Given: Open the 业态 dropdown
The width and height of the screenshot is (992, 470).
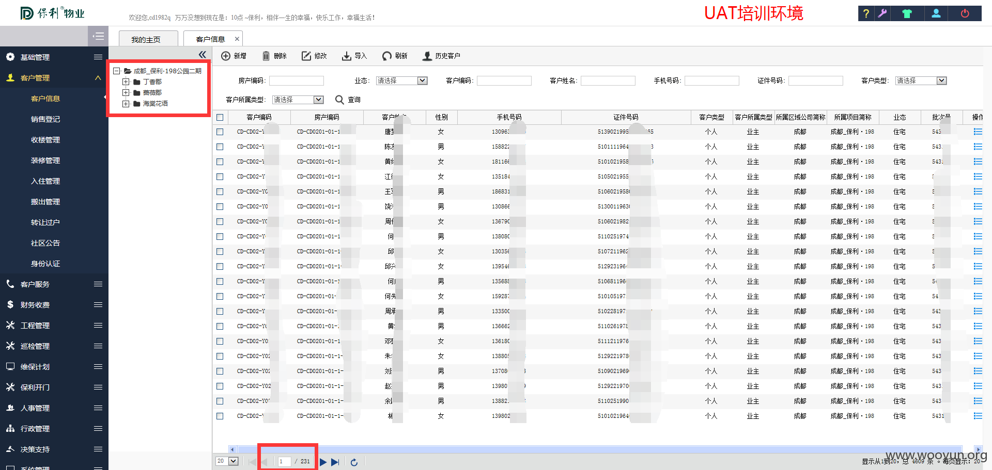Looking at the screenshot, I should coord(401,80).
